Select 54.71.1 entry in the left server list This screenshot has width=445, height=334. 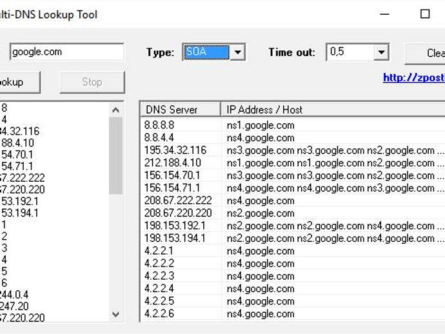17,166
